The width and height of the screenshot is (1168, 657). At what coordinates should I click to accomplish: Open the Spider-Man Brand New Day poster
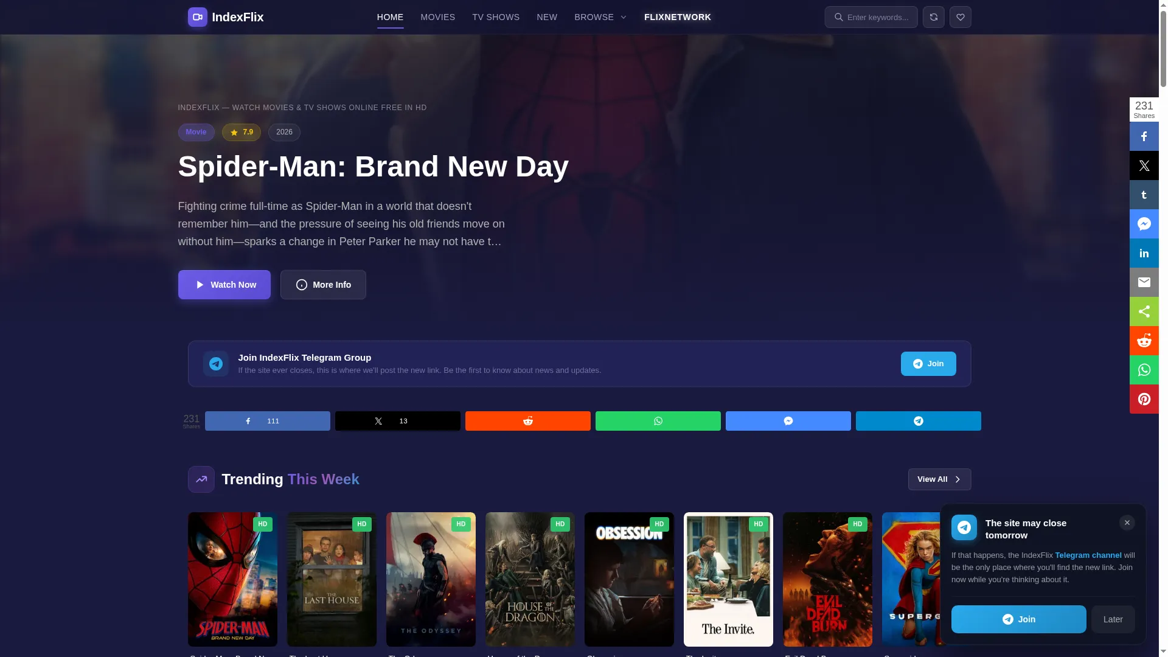[232, 579]
